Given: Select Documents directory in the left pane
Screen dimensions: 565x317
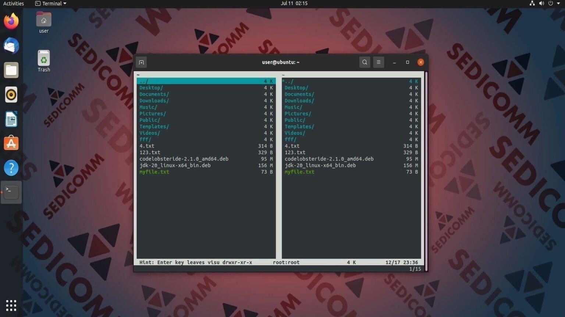Looking at the screenshot, I should pyautogui.click(x=154, y=94).
